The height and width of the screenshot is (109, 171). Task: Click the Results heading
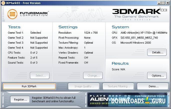tap(120, 63)
